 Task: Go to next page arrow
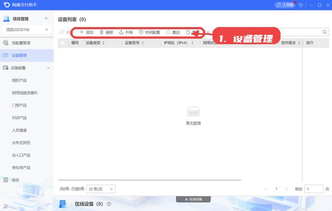pyautogui.click(x=287, y=189)
